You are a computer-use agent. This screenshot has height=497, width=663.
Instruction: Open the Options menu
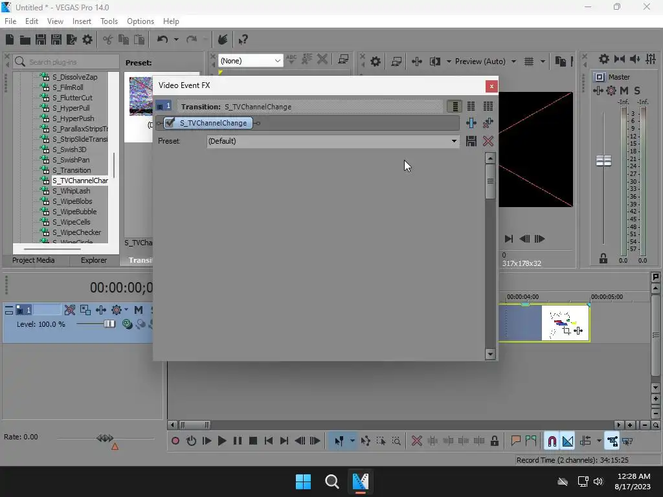[x=140, y=21]
